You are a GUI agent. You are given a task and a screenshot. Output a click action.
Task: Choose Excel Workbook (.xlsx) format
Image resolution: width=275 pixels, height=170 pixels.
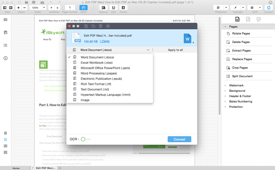(97, 63)
